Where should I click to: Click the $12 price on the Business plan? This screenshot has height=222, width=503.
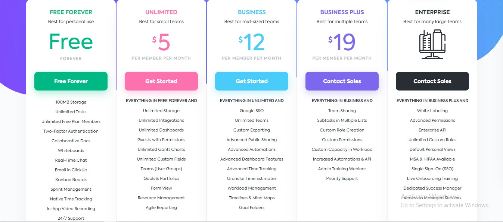(252, 42)
